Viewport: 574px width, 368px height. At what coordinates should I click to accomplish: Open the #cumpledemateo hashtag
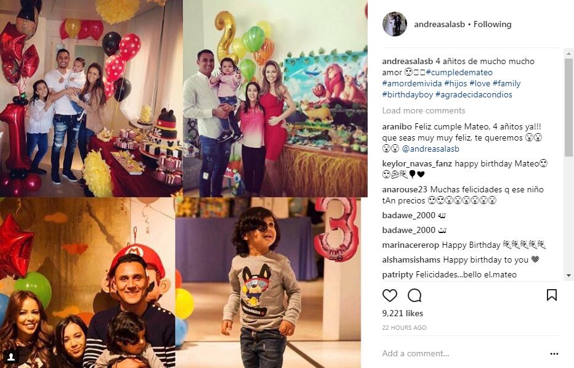pos(459,72)
